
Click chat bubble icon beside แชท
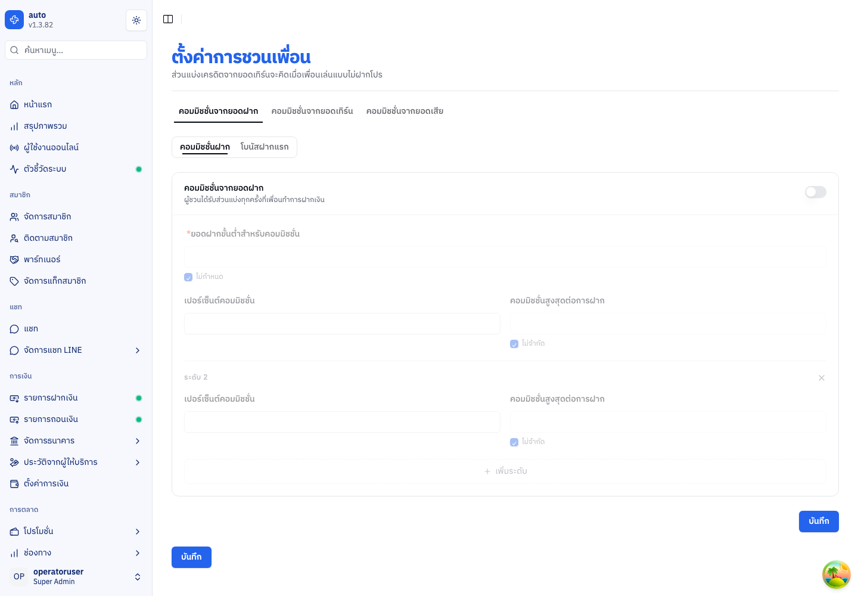(x=14, y=329)
